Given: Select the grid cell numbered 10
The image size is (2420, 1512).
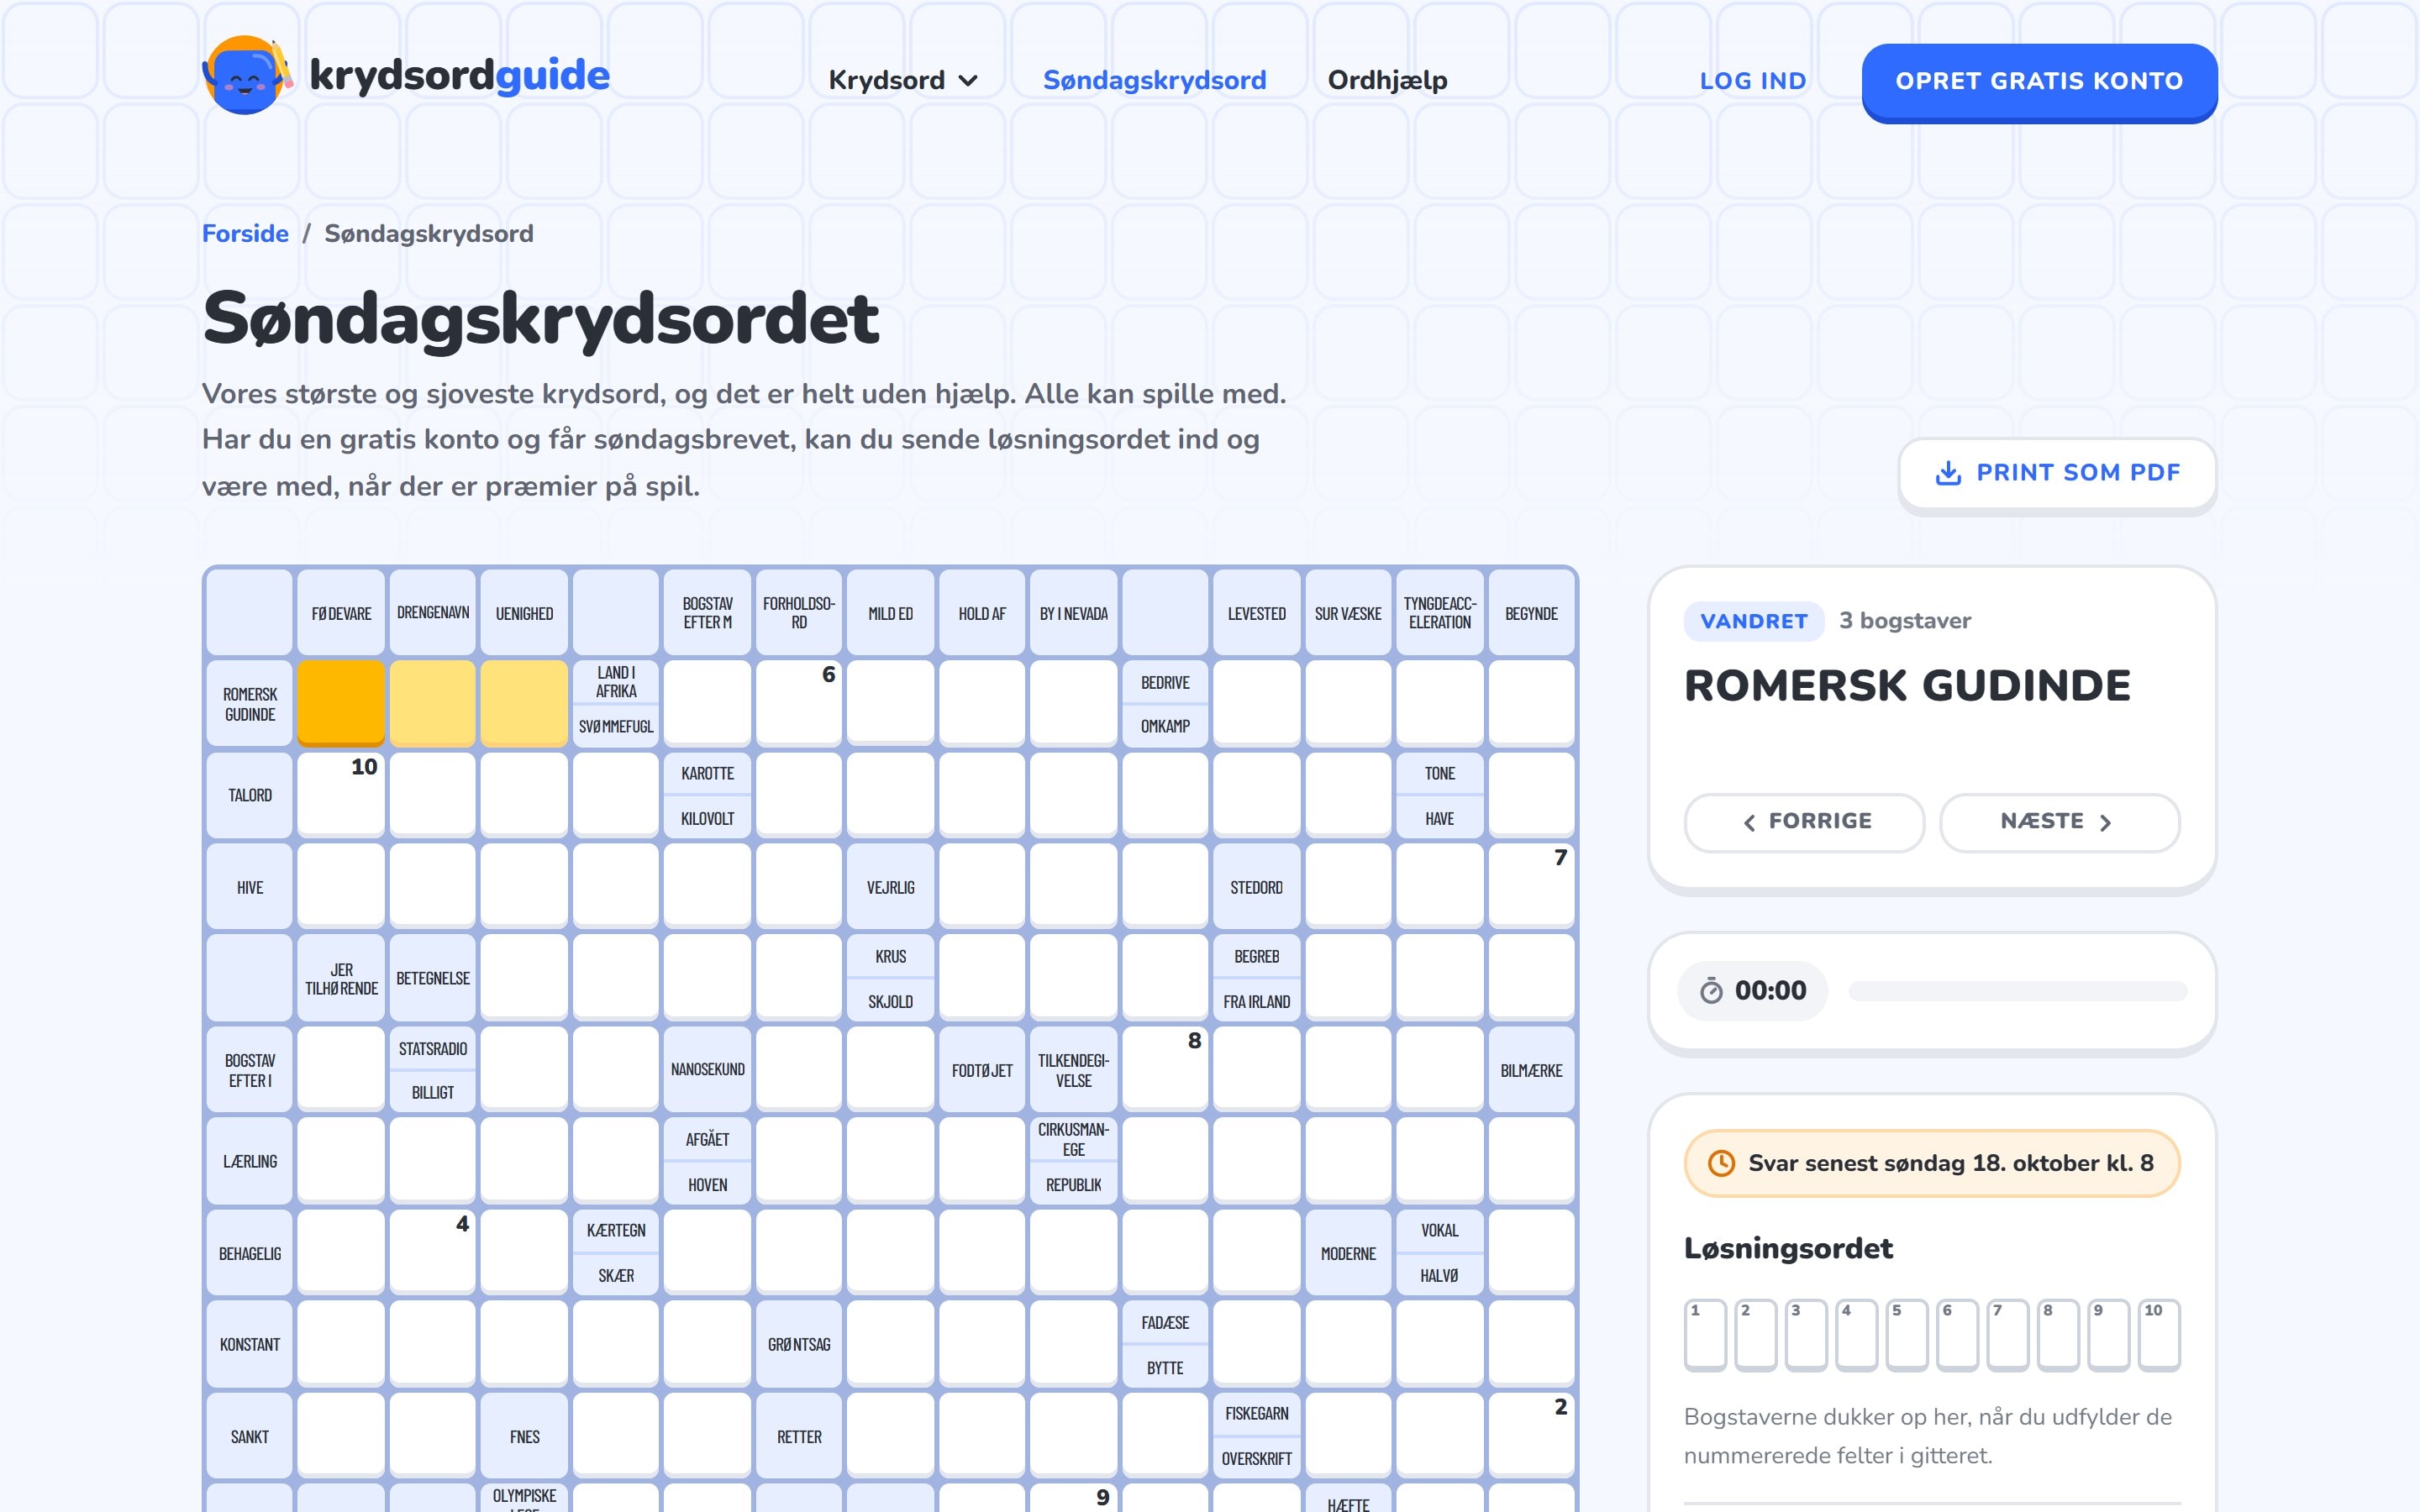Looking at the screenshot, I should [341, 795].
